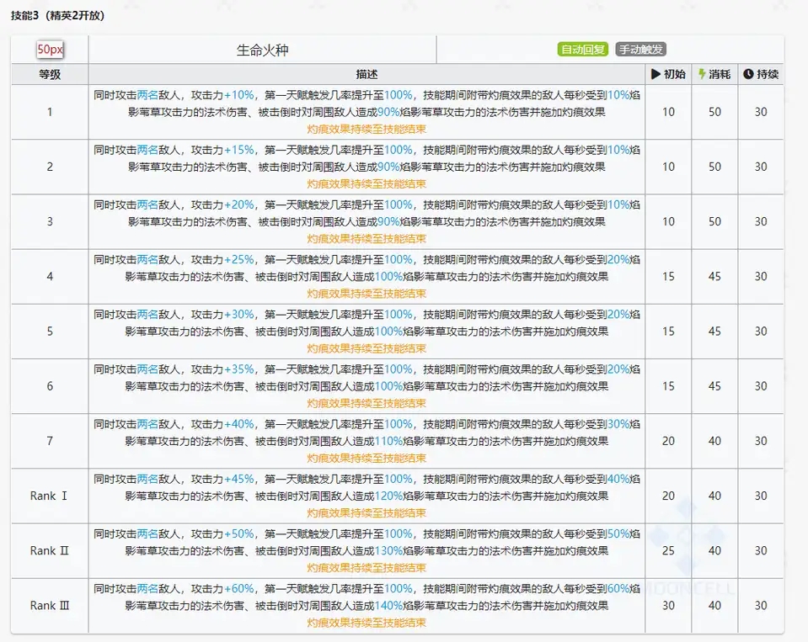Image resolution: width=808 pixels, height=642 pixels.
Task: Click blue 130% damage value in Rank Ⅱ
Action: pyautogui.click(x=389, y=551)
